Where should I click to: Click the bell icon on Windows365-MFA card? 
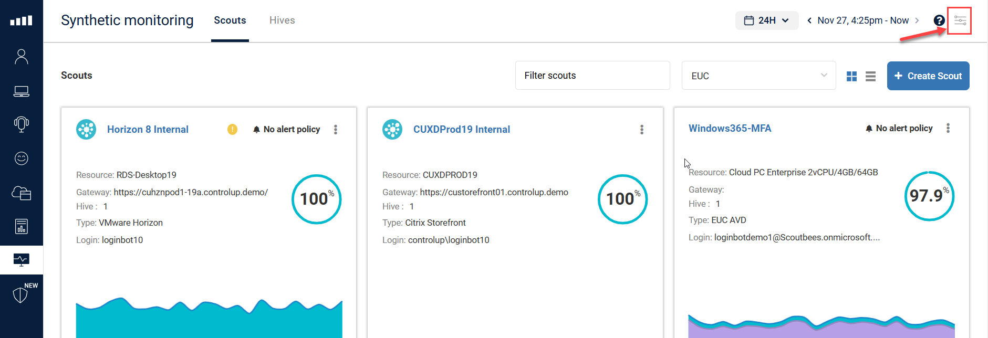click(869, 128)
